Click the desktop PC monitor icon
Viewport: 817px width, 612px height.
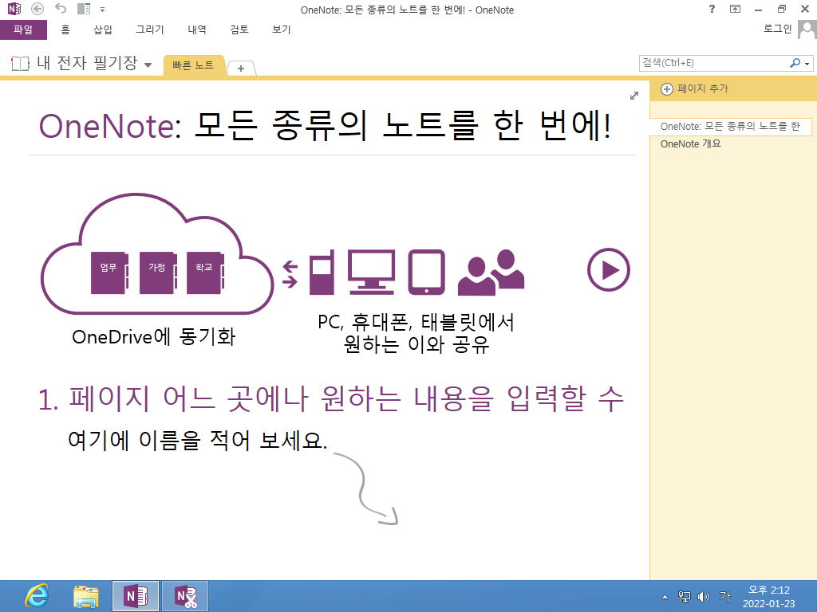tap(371, 273)
